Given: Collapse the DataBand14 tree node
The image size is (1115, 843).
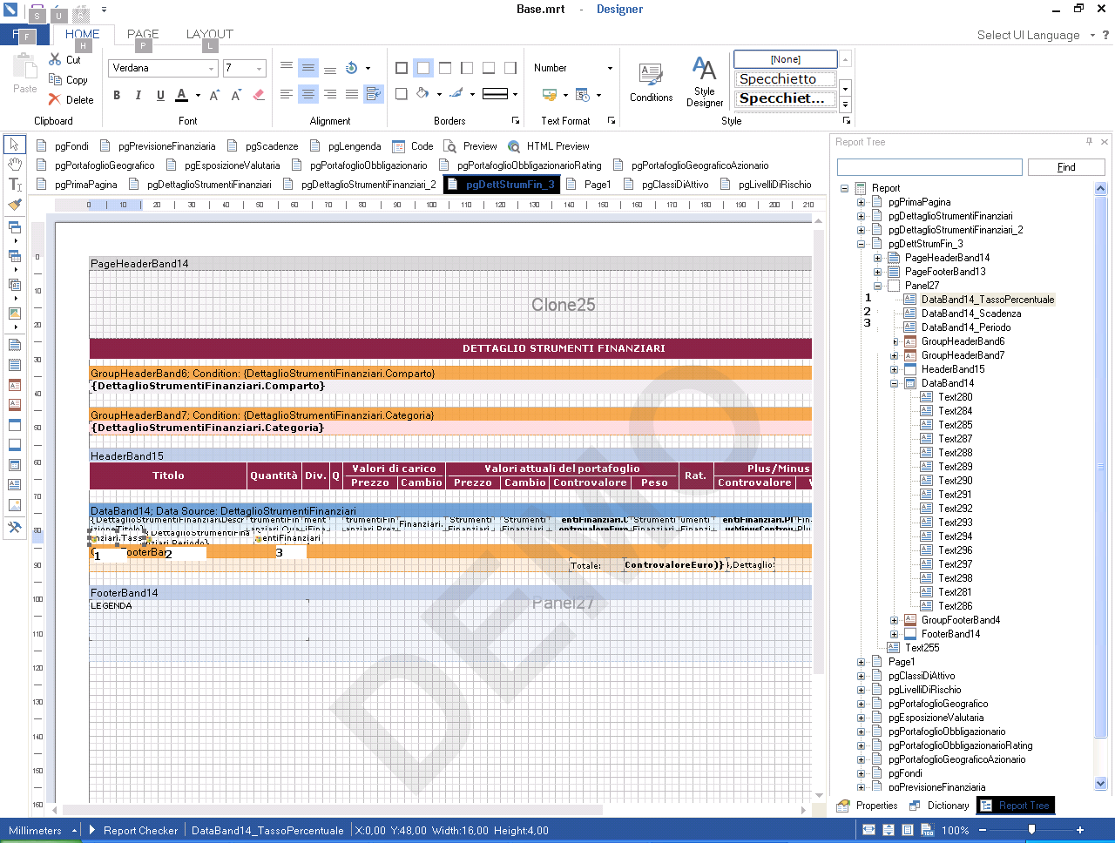Looking at the screenshot, I should click(x=895, y=383).
